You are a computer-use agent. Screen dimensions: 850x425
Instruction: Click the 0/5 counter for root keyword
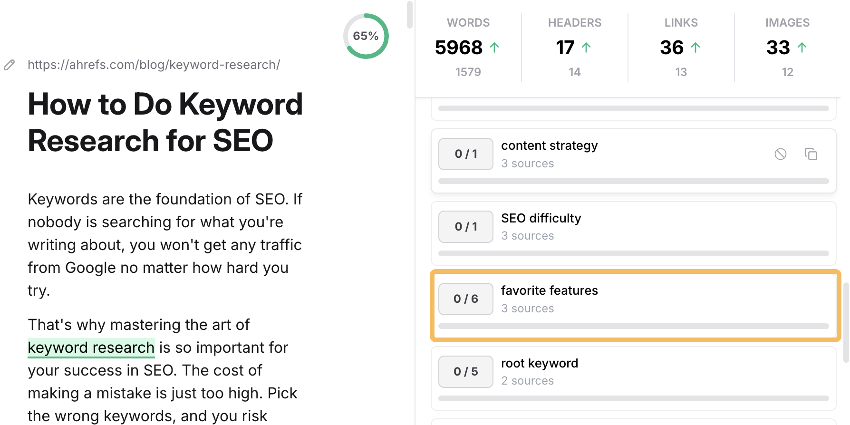point(465,372)
